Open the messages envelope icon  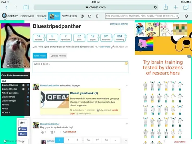point(89,16)
